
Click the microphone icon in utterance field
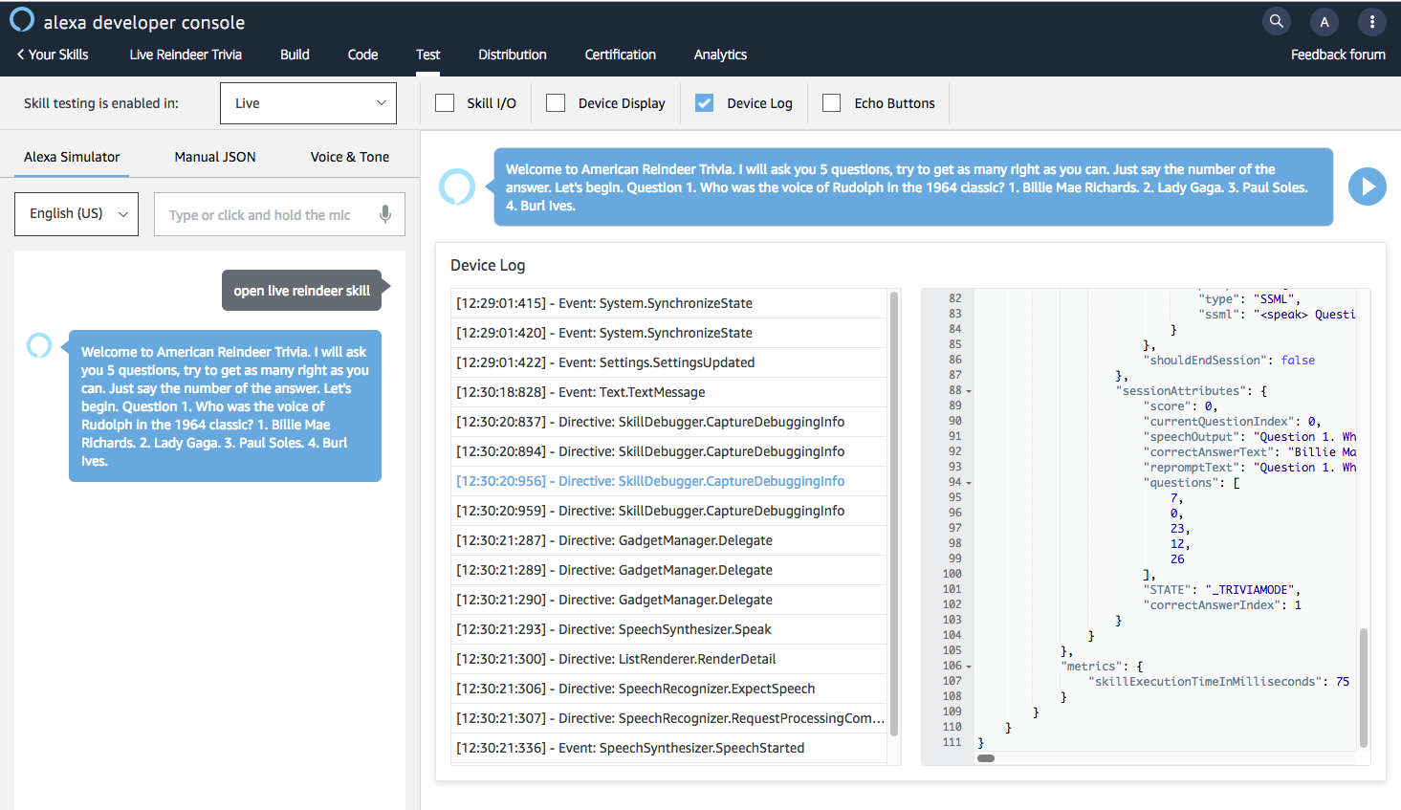point(385,214)
